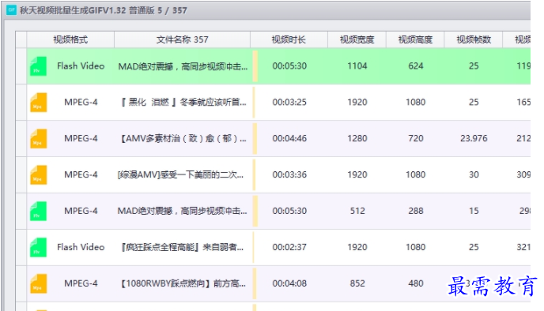This screenshot has height=311, width=544.
Task: Sort by the 视频格式 column header
Action: [70, 39]
